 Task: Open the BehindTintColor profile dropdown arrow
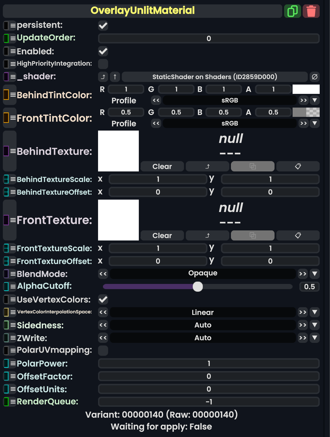tap(315, 100)
